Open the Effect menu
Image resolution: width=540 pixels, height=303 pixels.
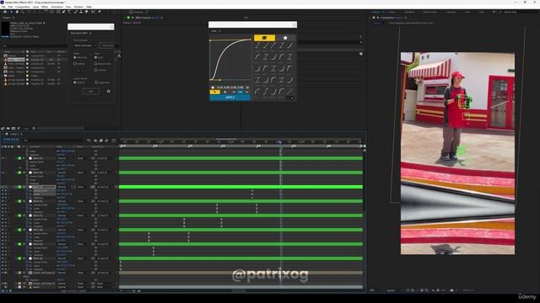pos(45,7)
